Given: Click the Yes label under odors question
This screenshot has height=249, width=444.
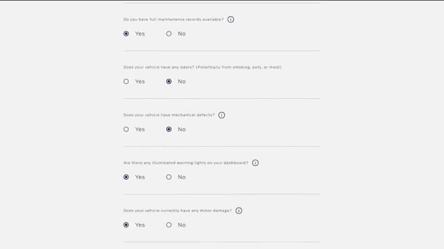Looking at the screenshot, I should tap(140, 82).
